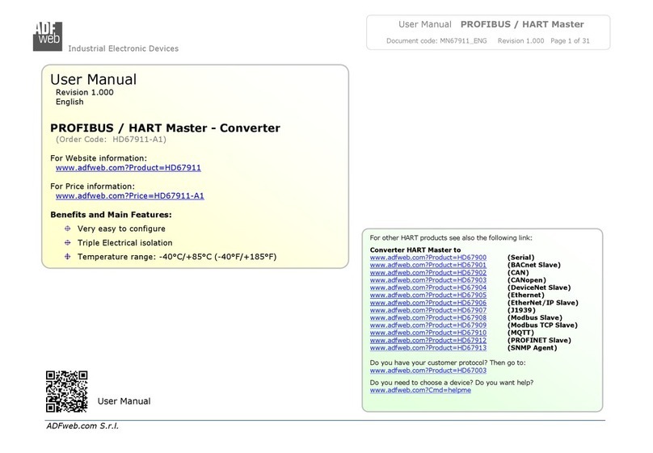Click Page 1 of 31 in the header

coord(570,40)
